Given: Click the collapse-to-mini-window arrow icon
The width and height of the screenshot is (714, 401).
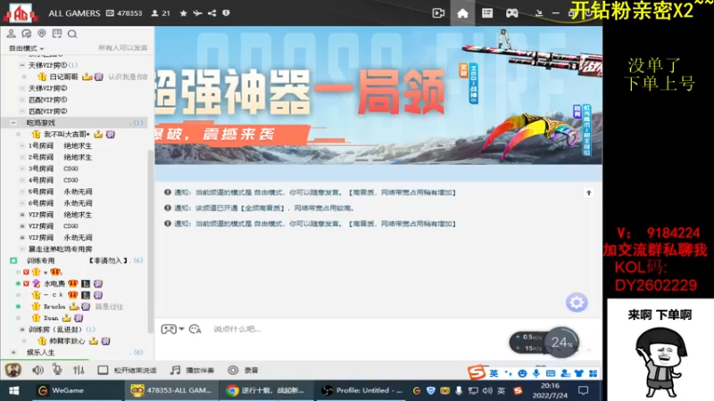Looking at the screenshot, I should click(539, 13).
